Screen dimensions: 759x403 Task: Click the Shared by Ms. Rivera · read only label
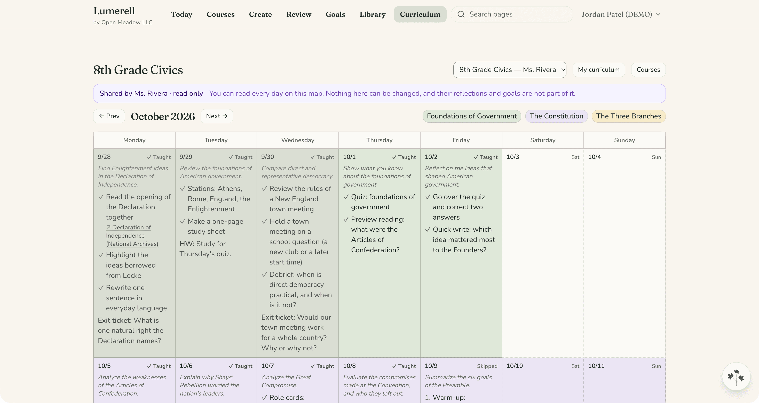point(151,93)
